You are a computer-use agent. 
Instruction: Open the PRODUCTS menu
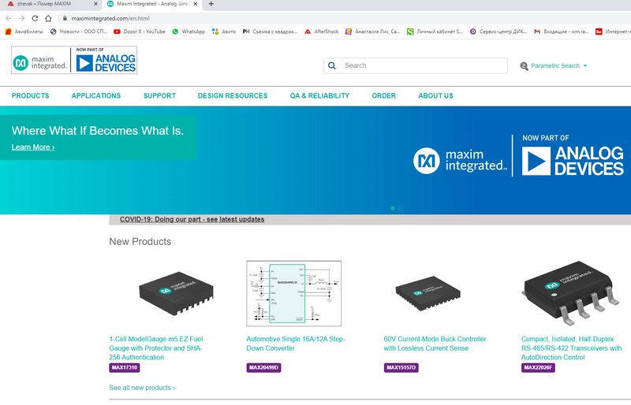tap(30, 95)
